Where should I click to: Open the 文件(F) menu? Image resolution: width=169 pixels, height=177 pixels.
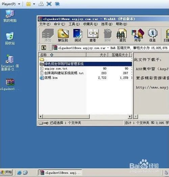[45, 24]
